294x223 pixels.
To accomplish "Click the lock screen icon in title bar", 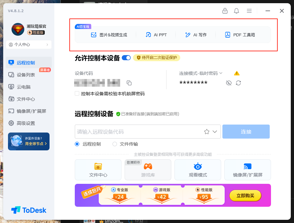I will [225, 11].
